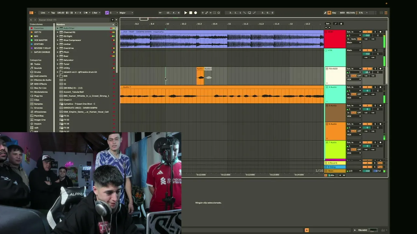Expand the Auto Filter device
The image size is (417, 234).
pyautogui.click(x=58, y=28)
